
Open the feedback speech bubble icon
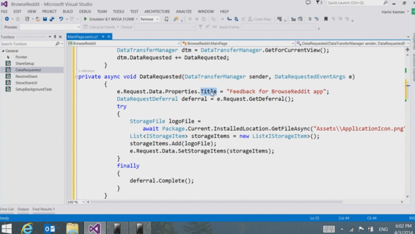click(308, 3)
